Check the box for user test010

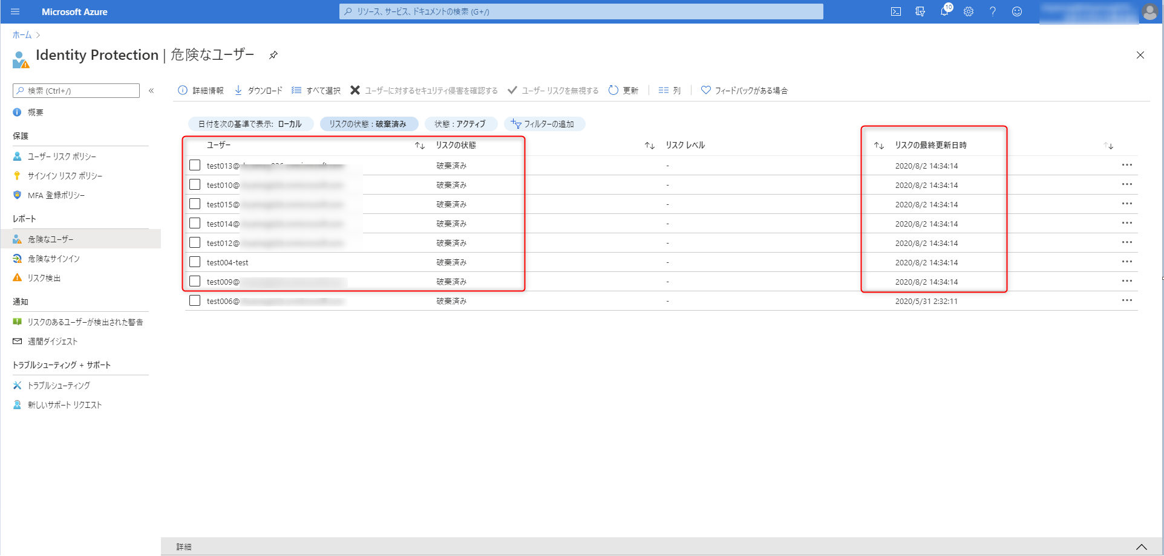(x=195, y=184)
